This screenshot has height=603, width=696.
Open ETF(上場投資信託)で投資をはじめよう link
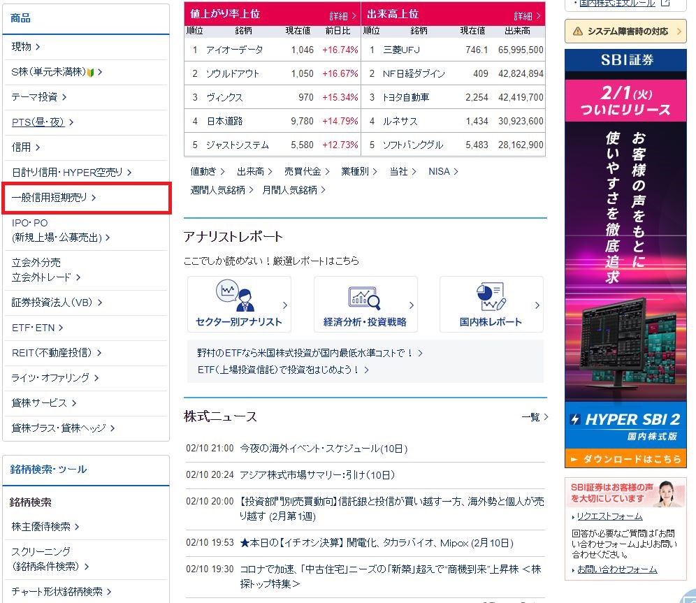coord(283,370)
